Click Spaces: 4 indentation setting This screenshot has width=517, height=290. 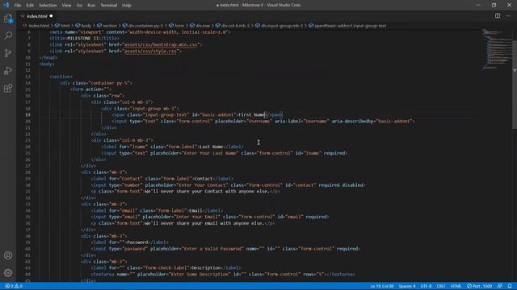pos(407,286)
